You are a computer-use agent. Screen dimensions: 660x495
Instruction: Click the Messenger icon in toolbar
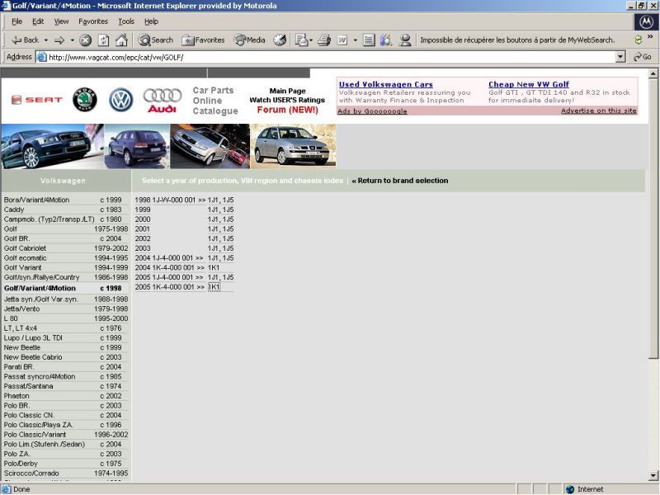pyautogui.click(x=405, y=40)
